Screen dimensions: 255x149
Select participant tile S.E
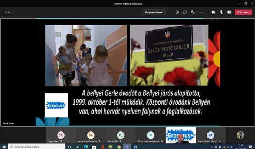[61, 135]
